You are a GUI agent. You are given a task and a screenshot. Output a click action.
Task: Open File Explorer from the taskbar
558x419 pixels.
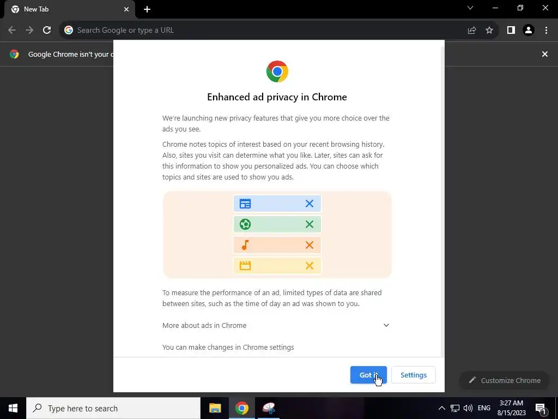215,408
